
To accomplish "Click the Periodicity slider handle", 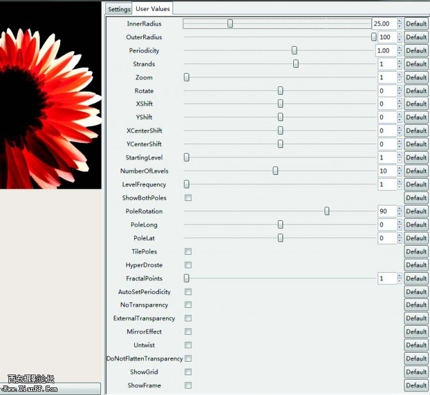I will point(295,51).
